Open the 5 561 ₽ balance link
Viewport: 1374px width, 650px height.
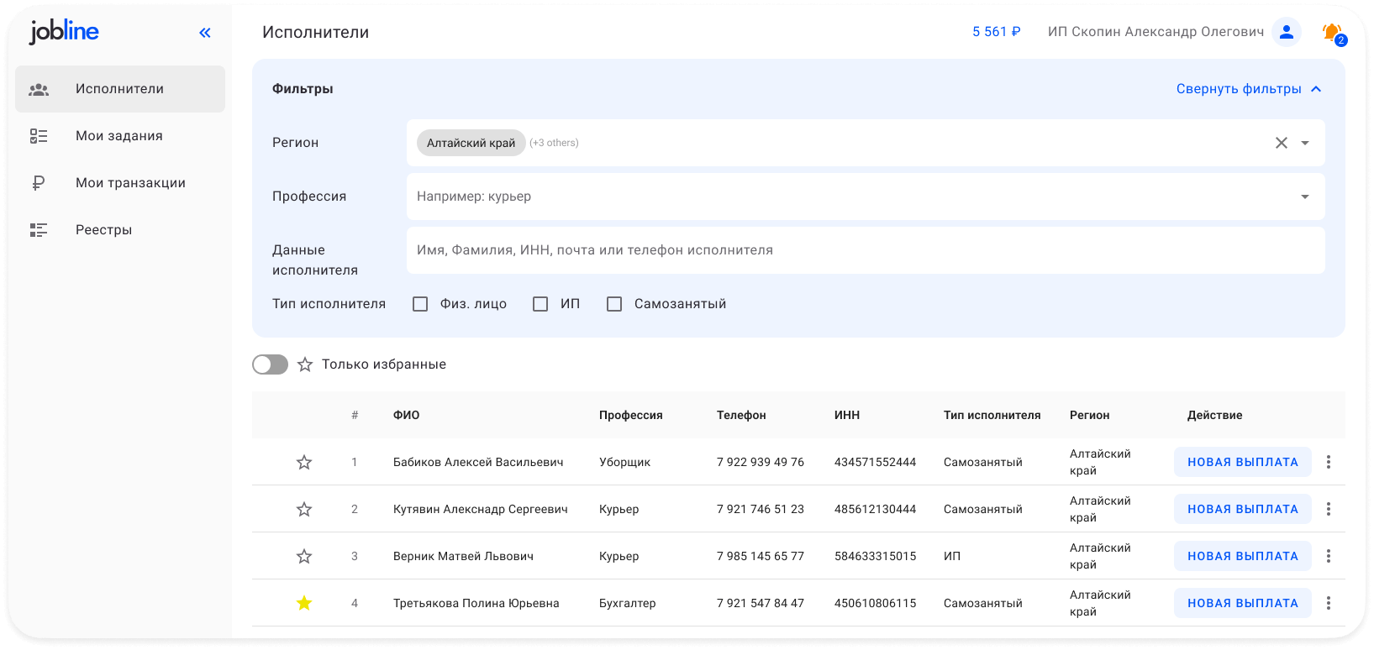997,32
